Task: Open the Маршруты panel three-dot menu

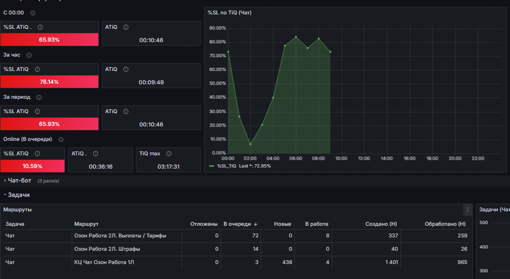Action: (468, 210)
